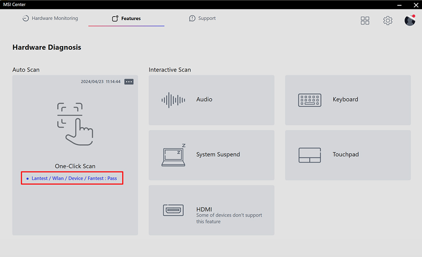The width and height of the screenshot is (422, 257).
Task: Click the Touchpad icon
Action: pyautogui.click(x=310, y=155)
